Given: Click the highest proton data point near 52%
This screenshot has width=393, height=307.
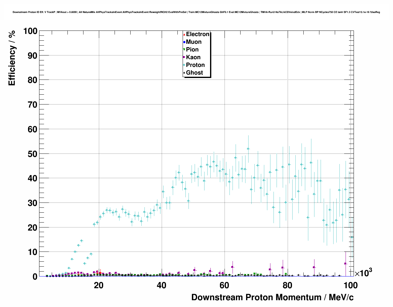Looking at the screenshot, I should pos(248,149).
